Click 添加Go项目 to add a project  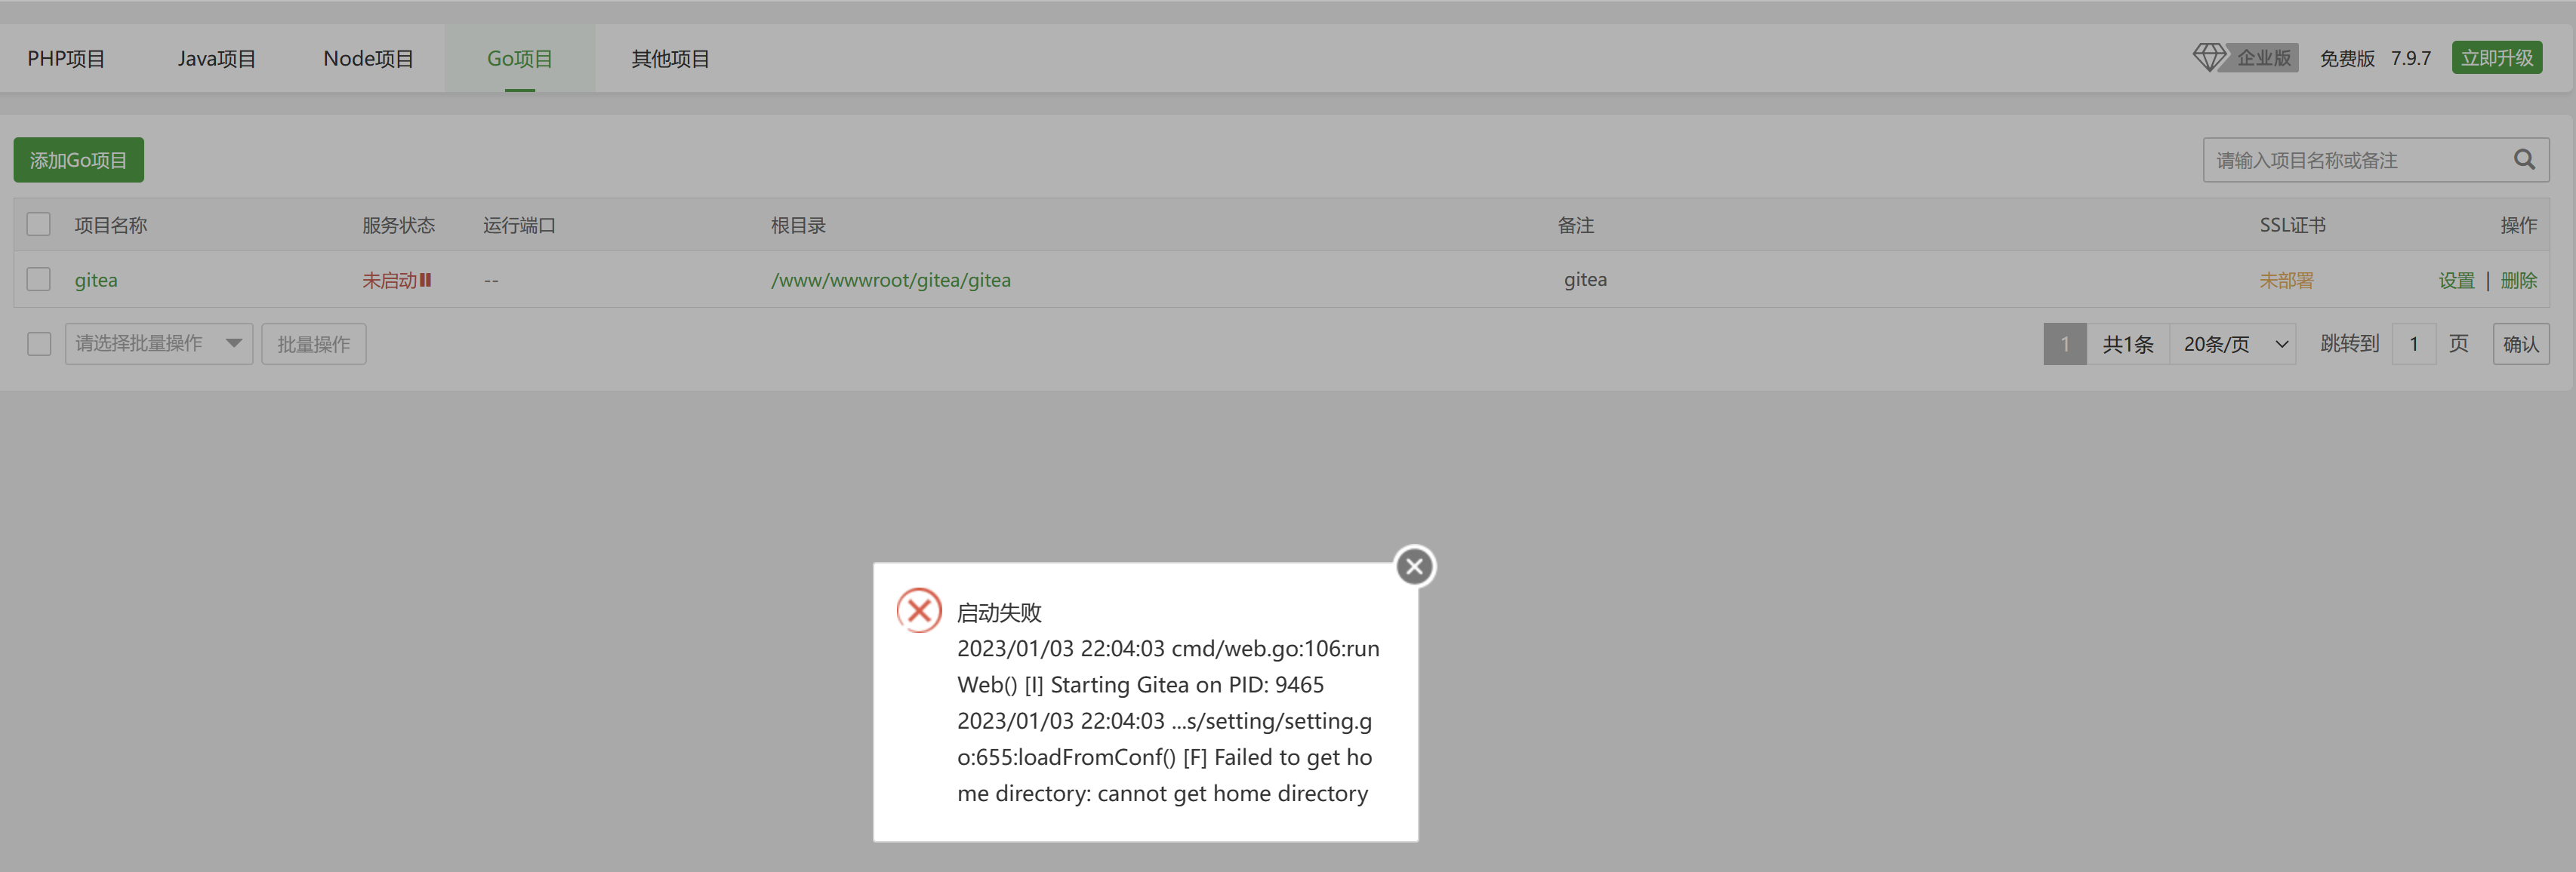(x=78, y=159)
